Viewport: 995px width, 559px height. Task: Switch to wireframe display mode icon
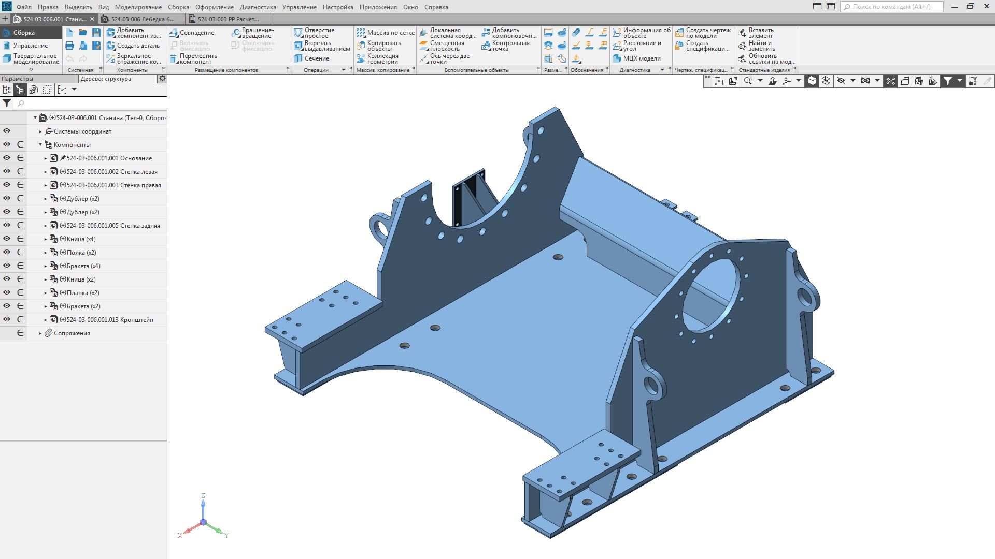[826, 81]
